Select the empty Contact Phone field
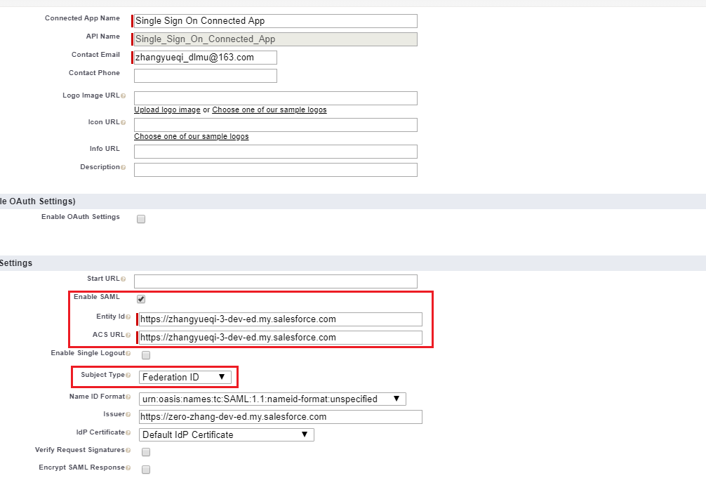This screenshot has width=706, height=478. click(206, 76)
